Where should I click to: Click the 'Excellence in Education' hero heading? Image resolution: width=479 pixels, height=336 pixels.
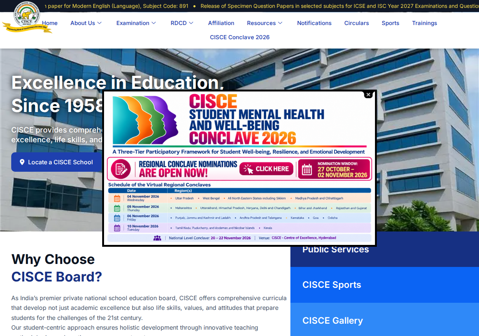coord(118,94)
